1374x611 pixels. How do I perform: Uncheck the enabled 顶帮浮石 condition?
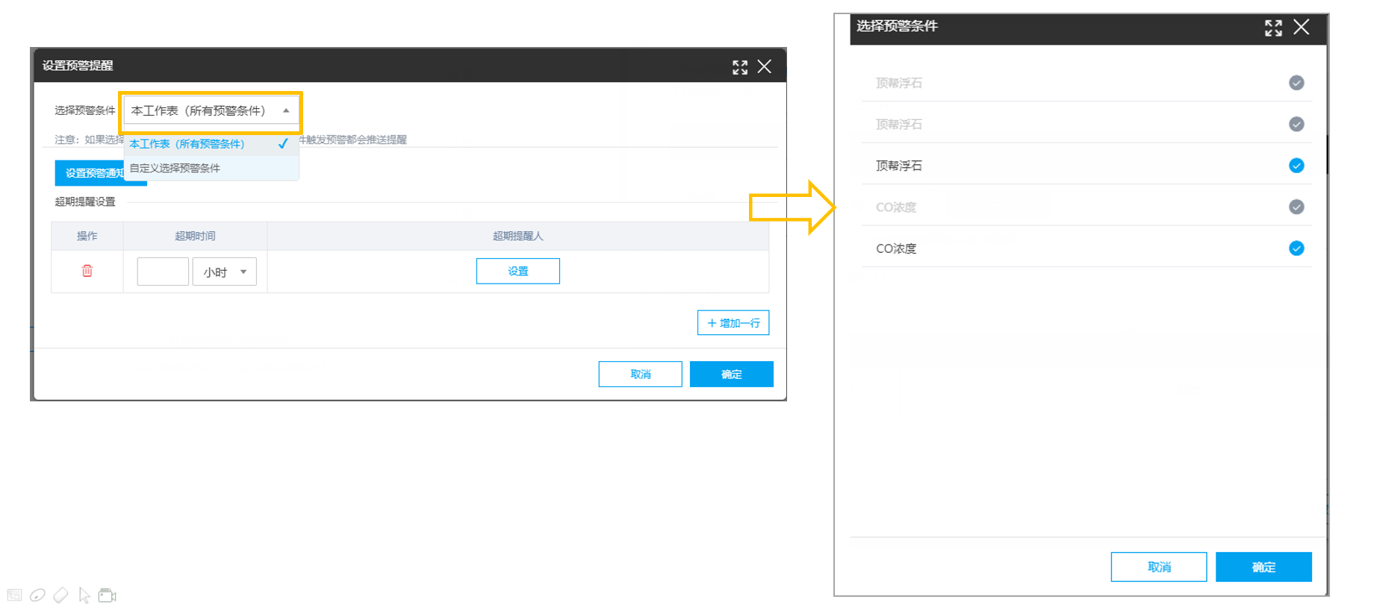tap(1296, 166)
